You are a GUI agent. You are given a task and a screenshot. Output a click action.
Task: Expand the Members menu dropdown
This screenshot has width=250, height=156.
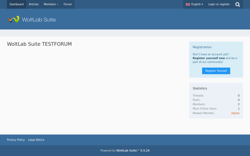[x=51, y=4]
